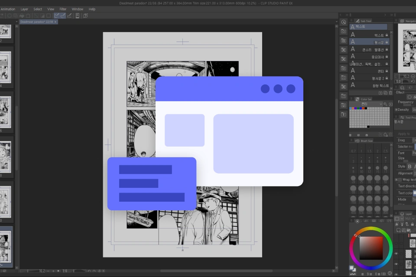The height and width of the screenshot is (277, 416).
Task: Open the layer blending mode dropdown
Action: point(410,219)
